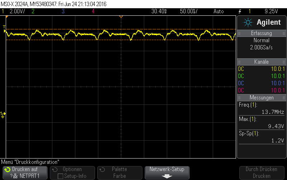Click the Durch Drücken Drucken button
Viewport: 287px width, 180px height.
(262, 173)
